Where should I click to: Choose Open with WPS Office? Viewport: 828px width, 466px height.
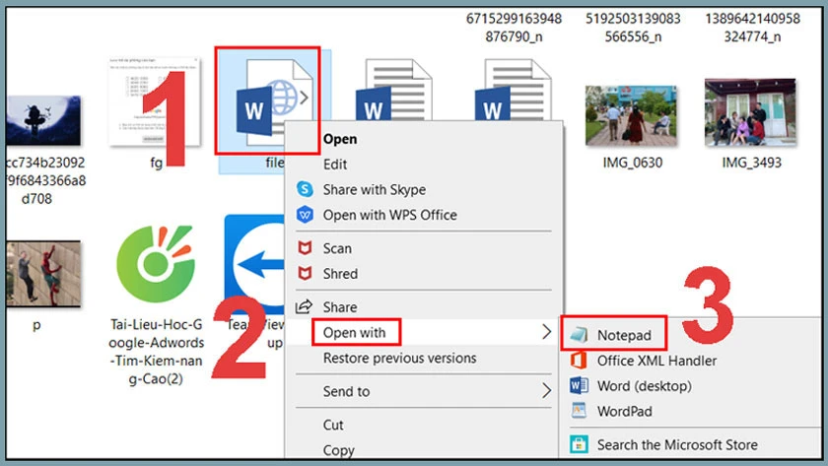(390, 215)
